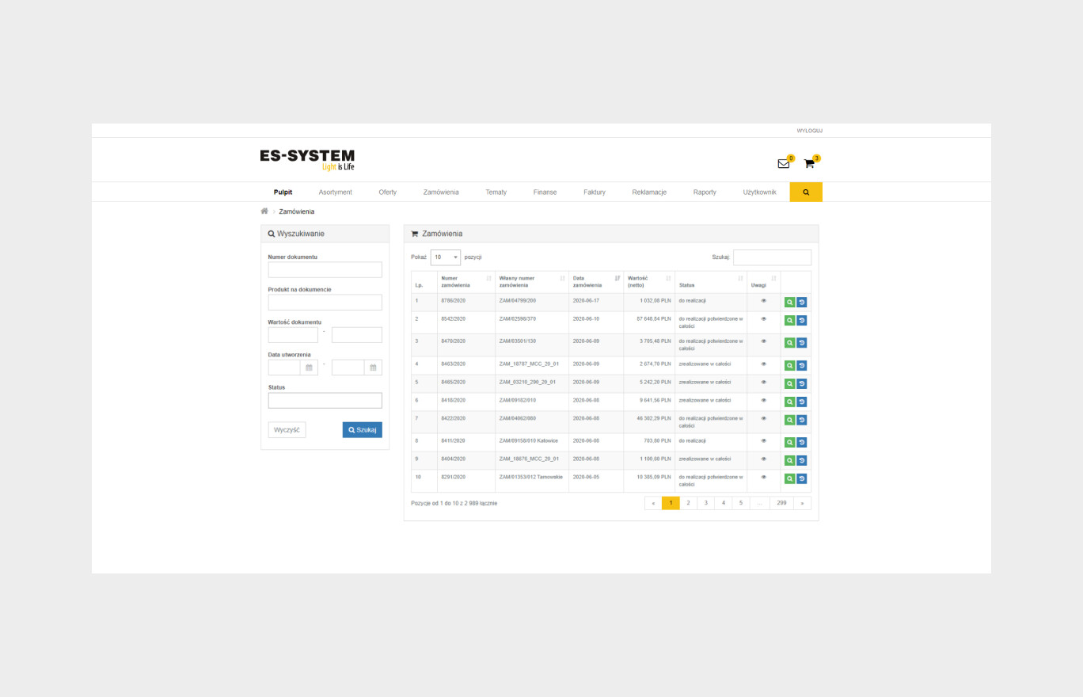Go to the Asortyment menu
Screen dimensions: 1083x697
pyautogui.click(x=335, y=192)
